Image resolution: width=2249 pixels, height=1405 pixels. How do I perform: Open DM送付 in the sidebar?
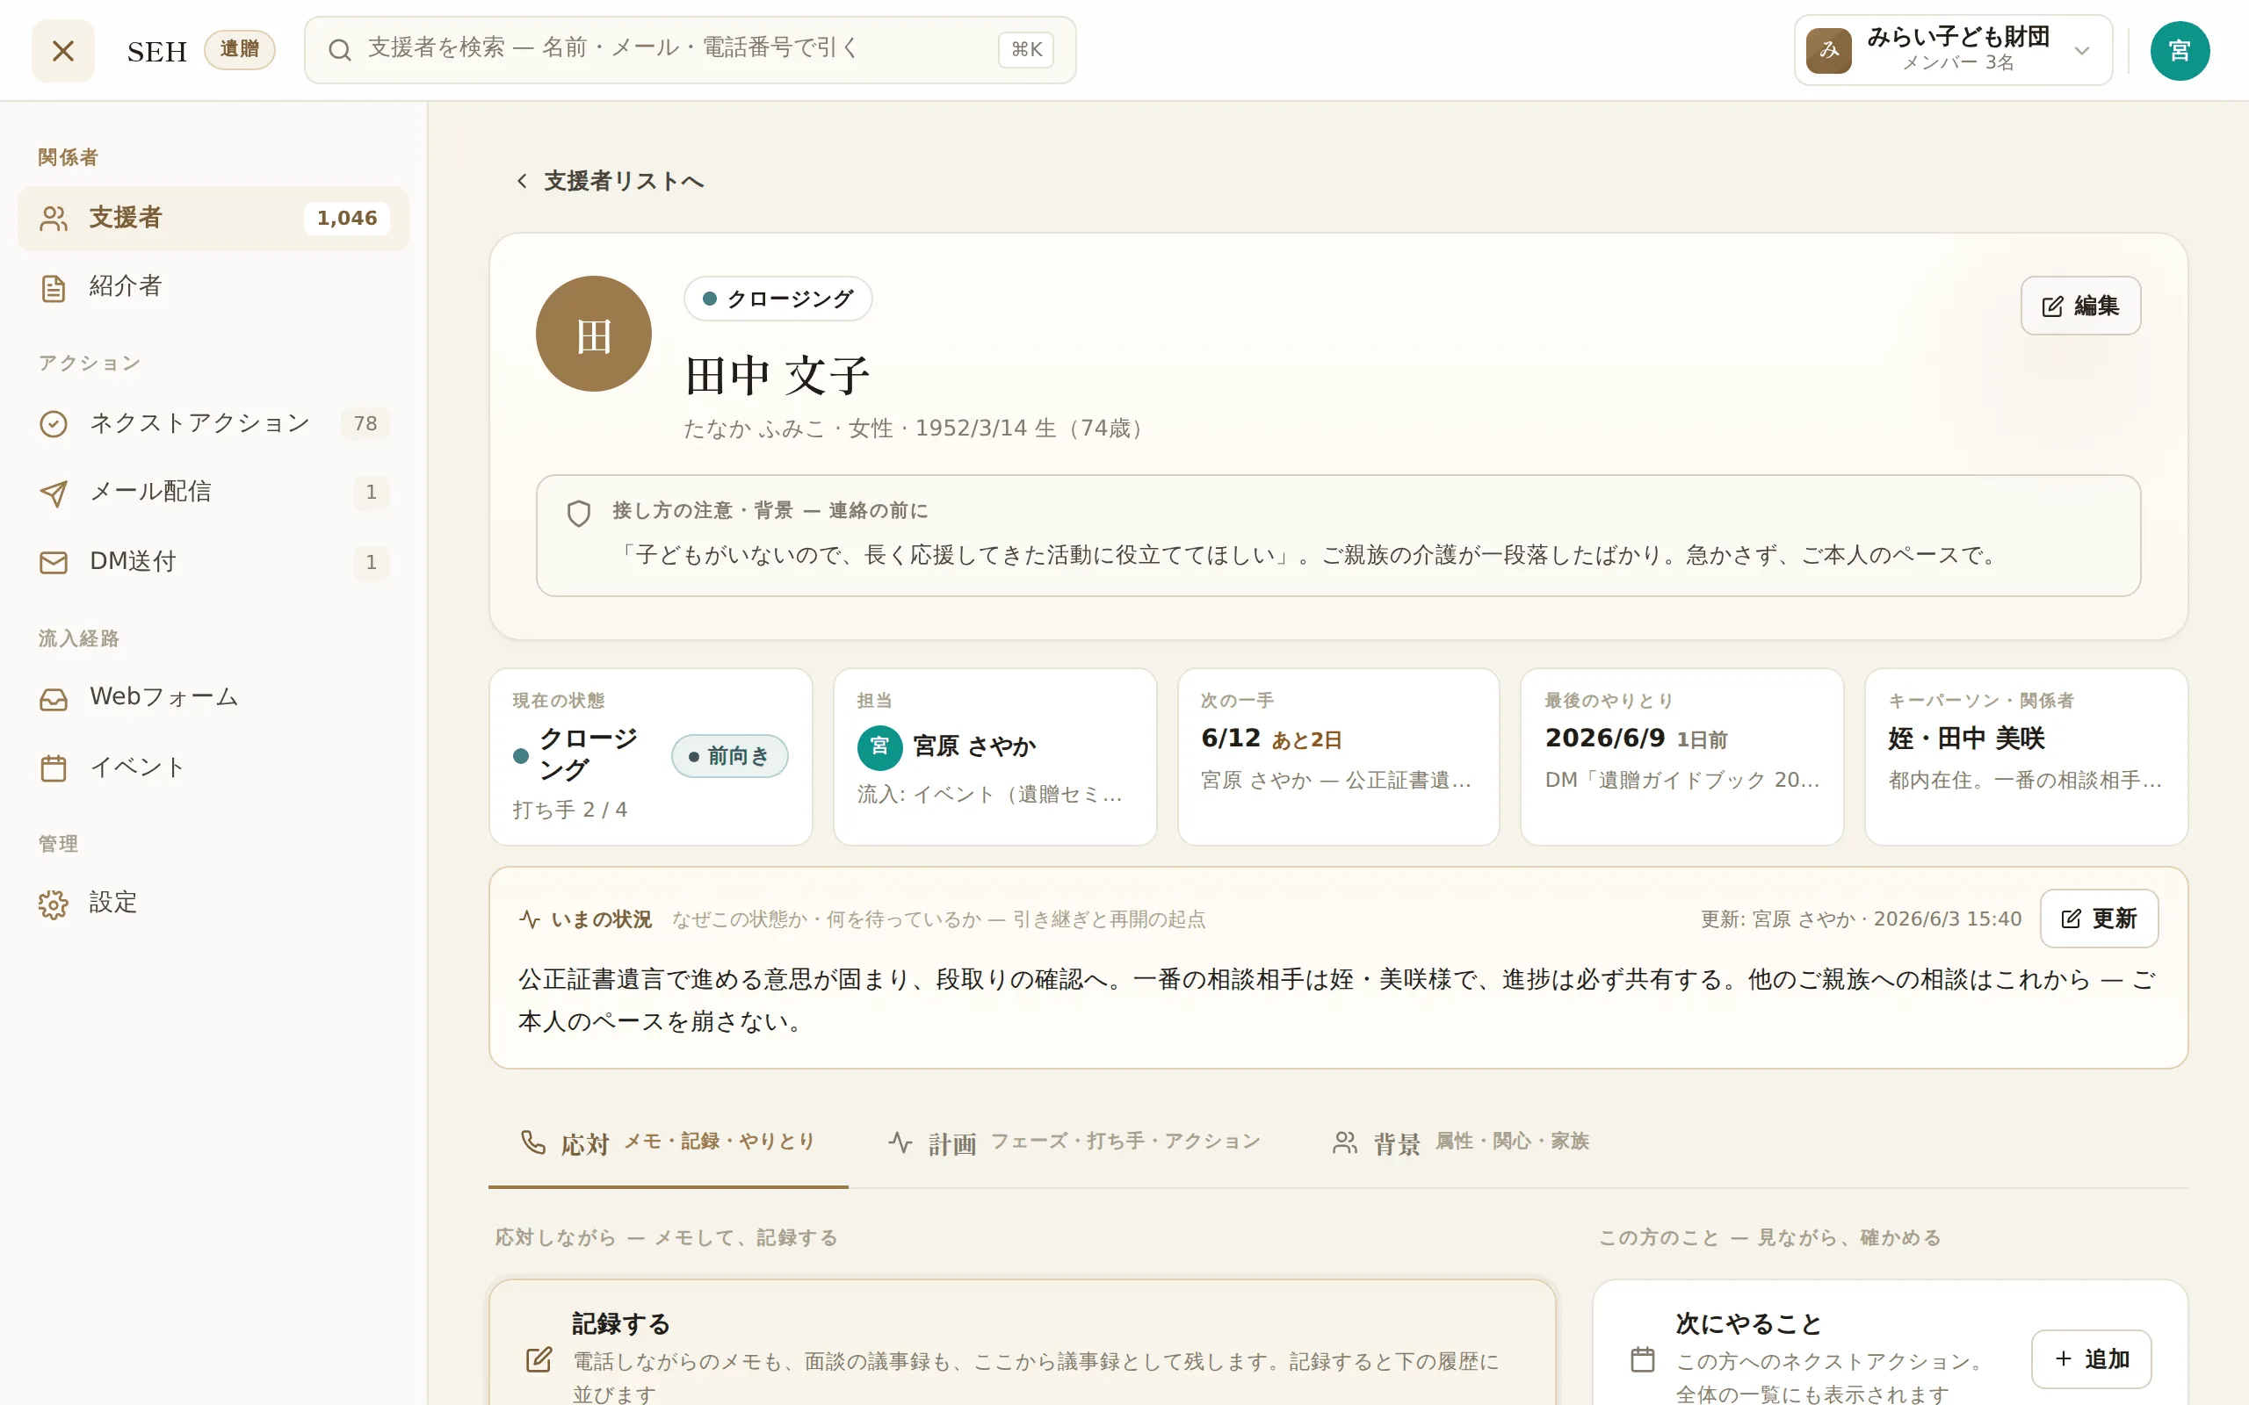click(213, 562)
